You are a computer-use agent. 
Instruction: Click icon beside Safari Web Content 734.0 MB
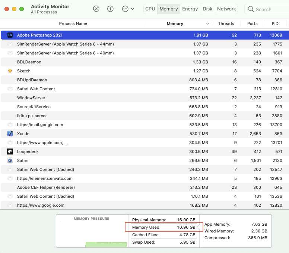tap(10, 89)
